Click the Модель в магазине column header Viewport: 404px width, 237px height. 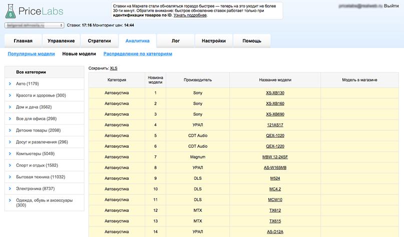click(359, 80)
